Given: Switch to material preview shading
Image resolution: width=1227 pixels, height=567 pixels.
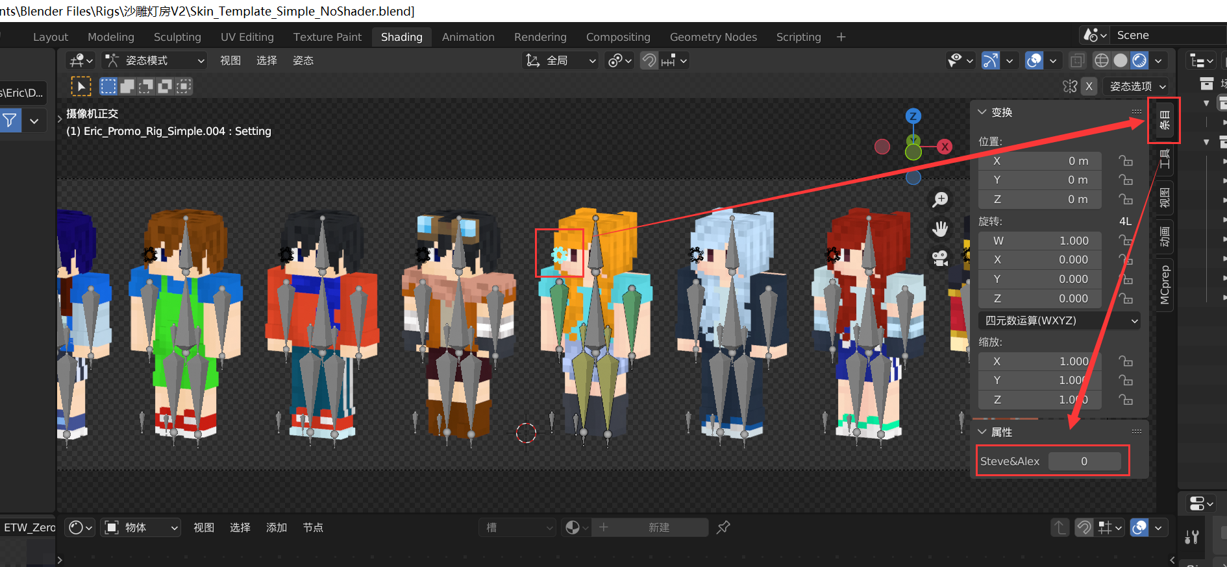Looking at the screenshot, I should (1139, 60).
